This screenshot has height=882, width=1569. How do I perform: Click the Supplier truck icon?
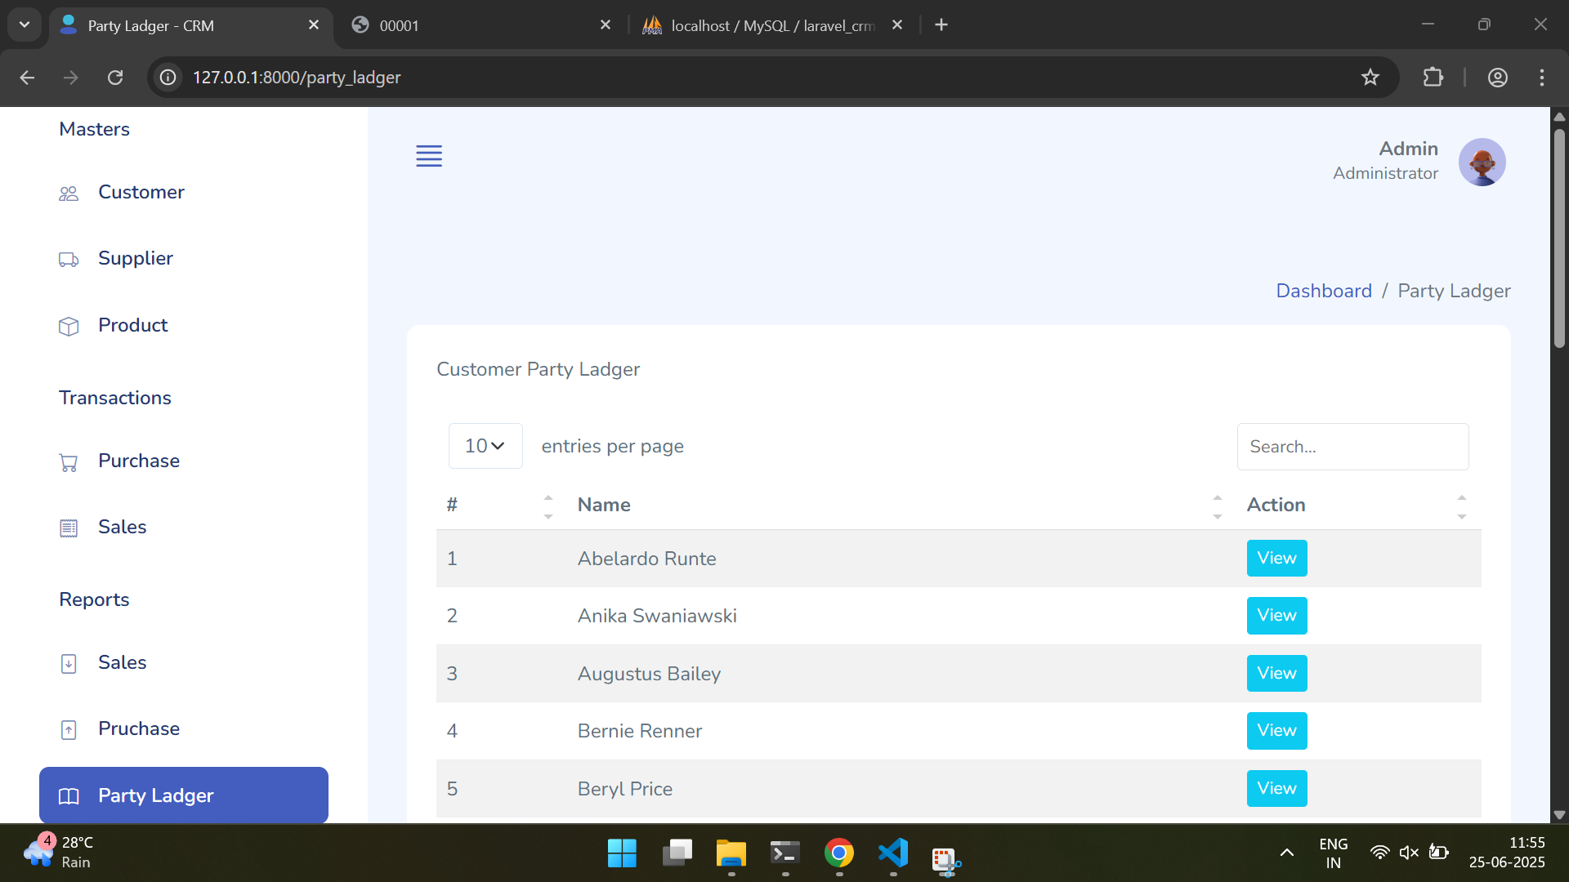[69, 260]
